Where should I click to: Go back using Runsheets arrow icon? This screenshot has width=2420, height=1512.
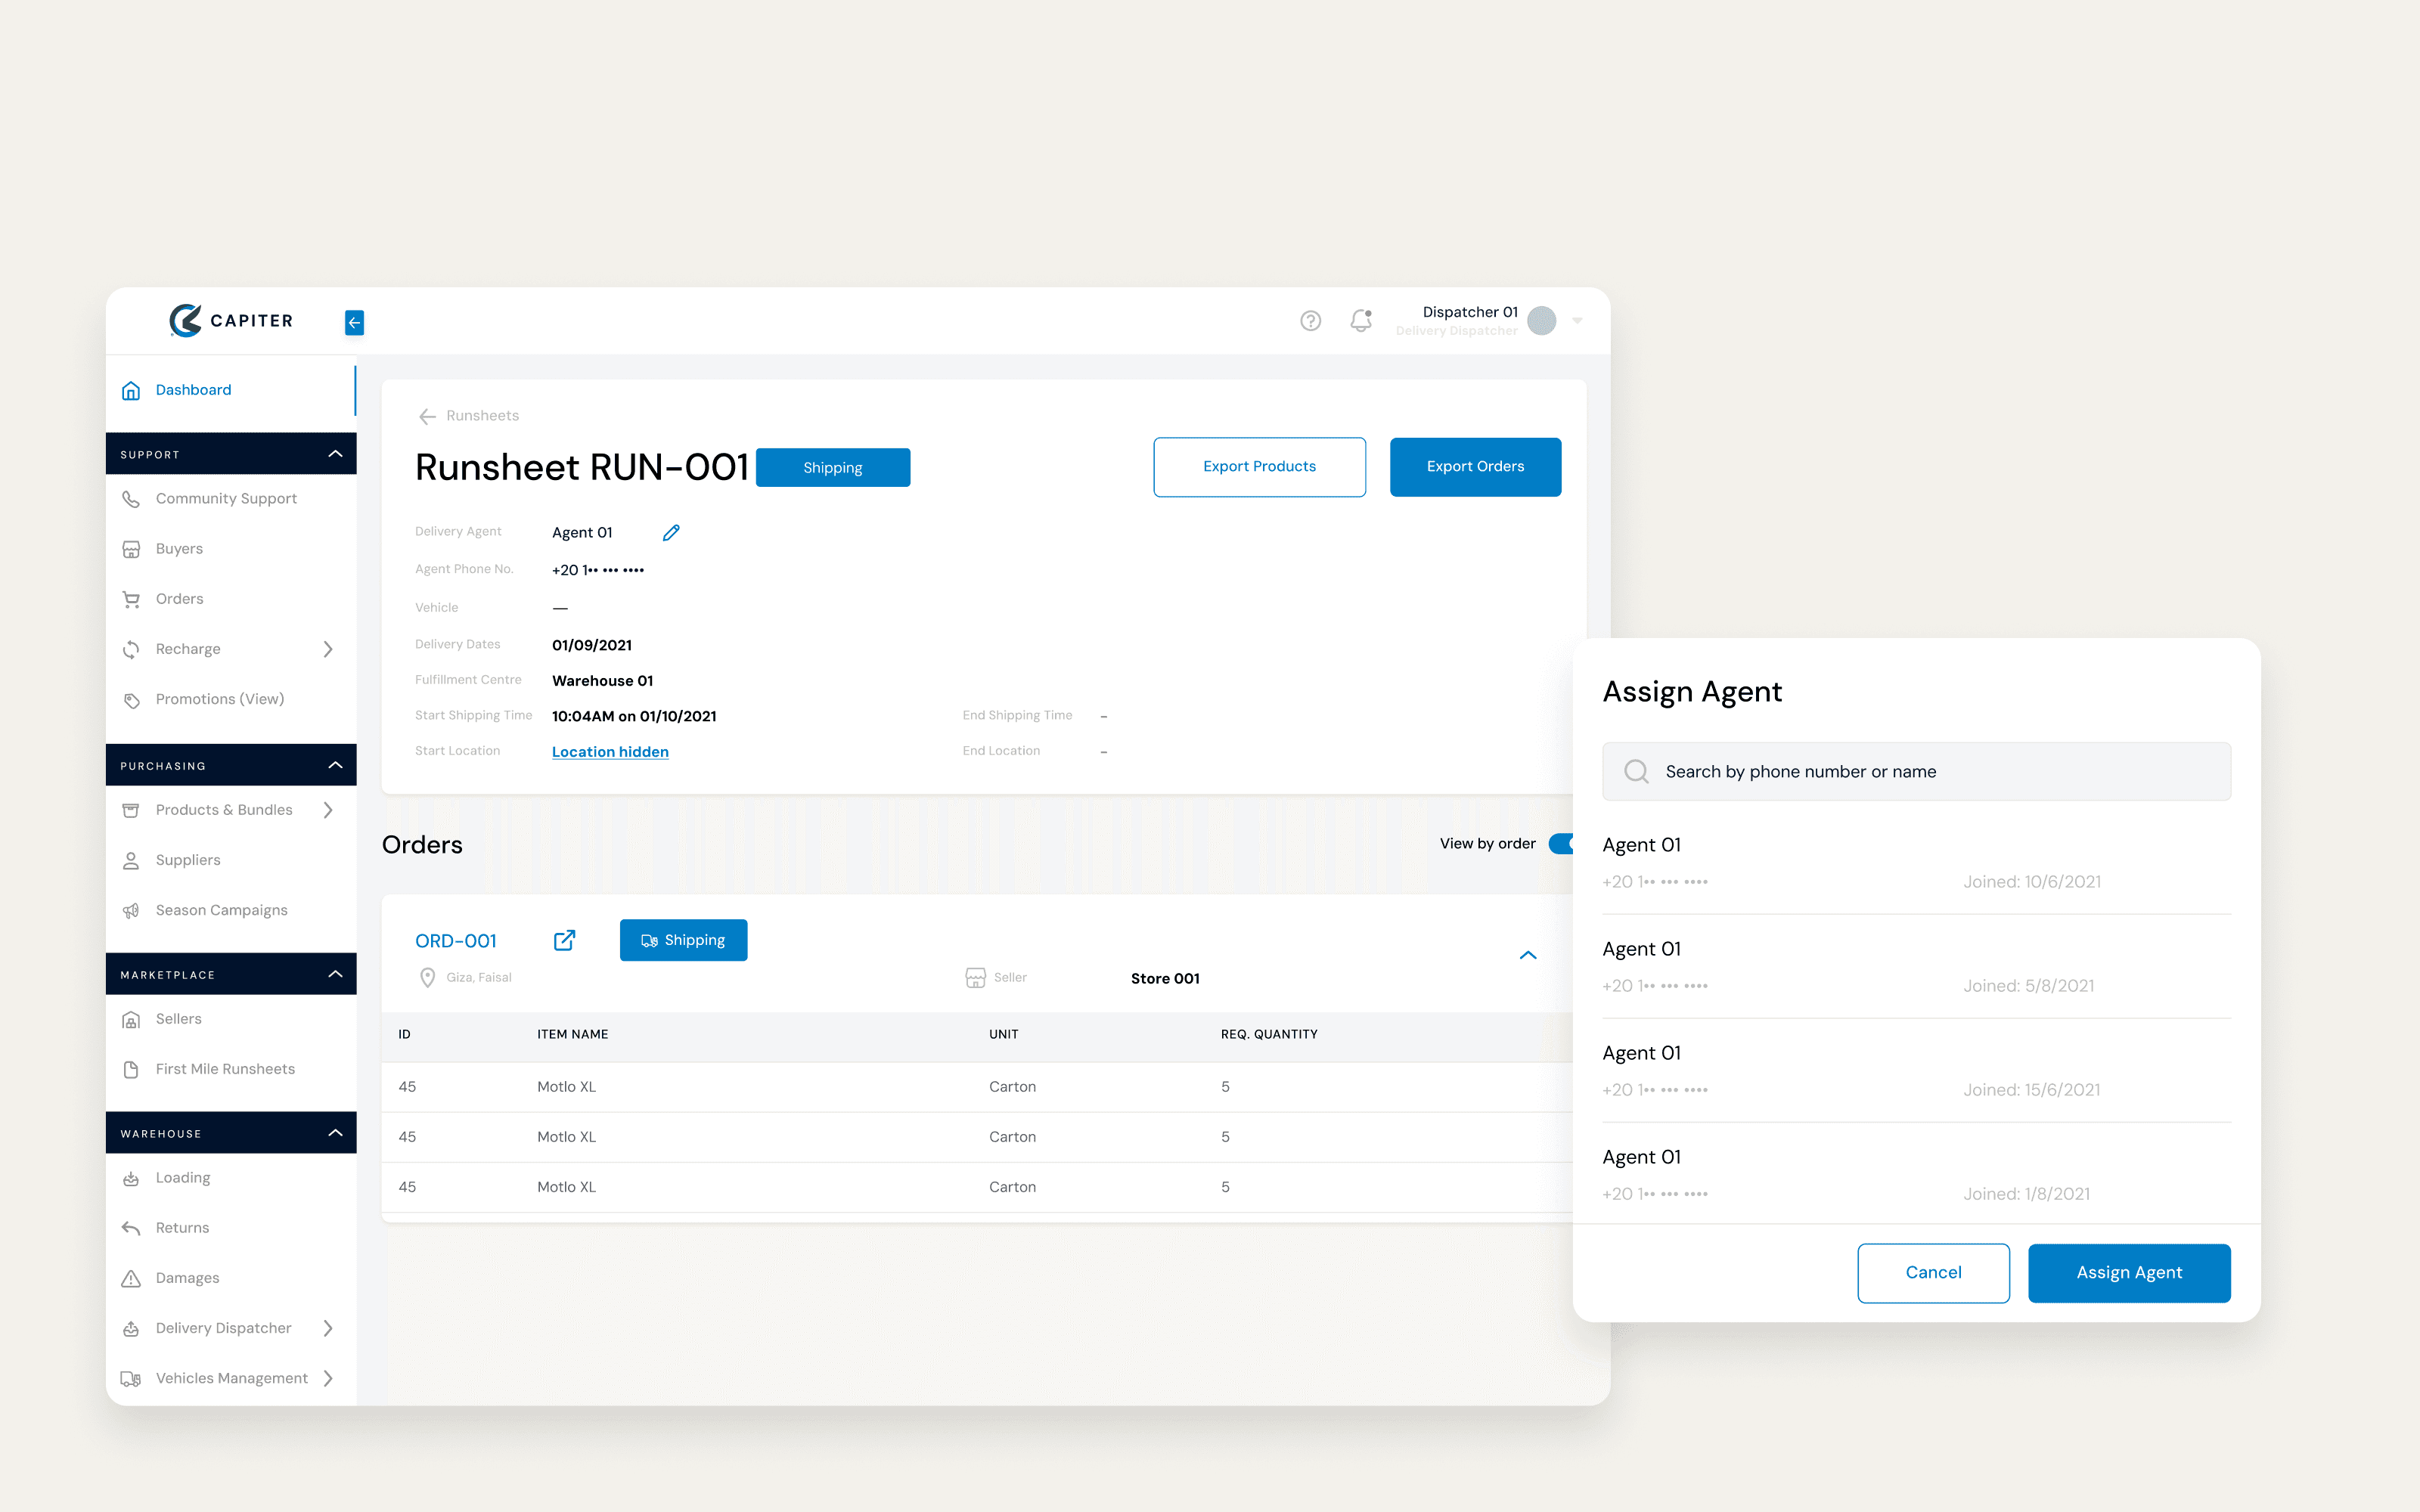point(427,416)
